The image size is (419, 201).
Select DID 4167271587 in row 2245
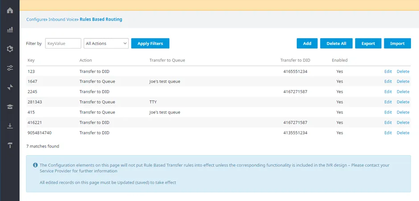[295, 91]
